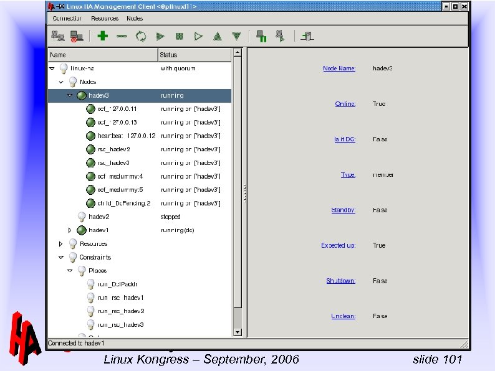495x371 pixels.
Task: Click green icon of ocf_msdummy:4
Action: point(90,177)
